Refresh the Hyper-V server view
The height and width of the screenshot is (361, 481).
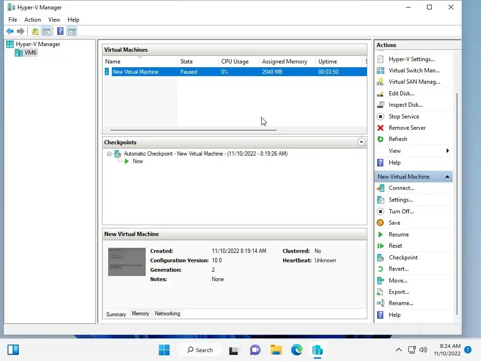[x=398, y=139]
